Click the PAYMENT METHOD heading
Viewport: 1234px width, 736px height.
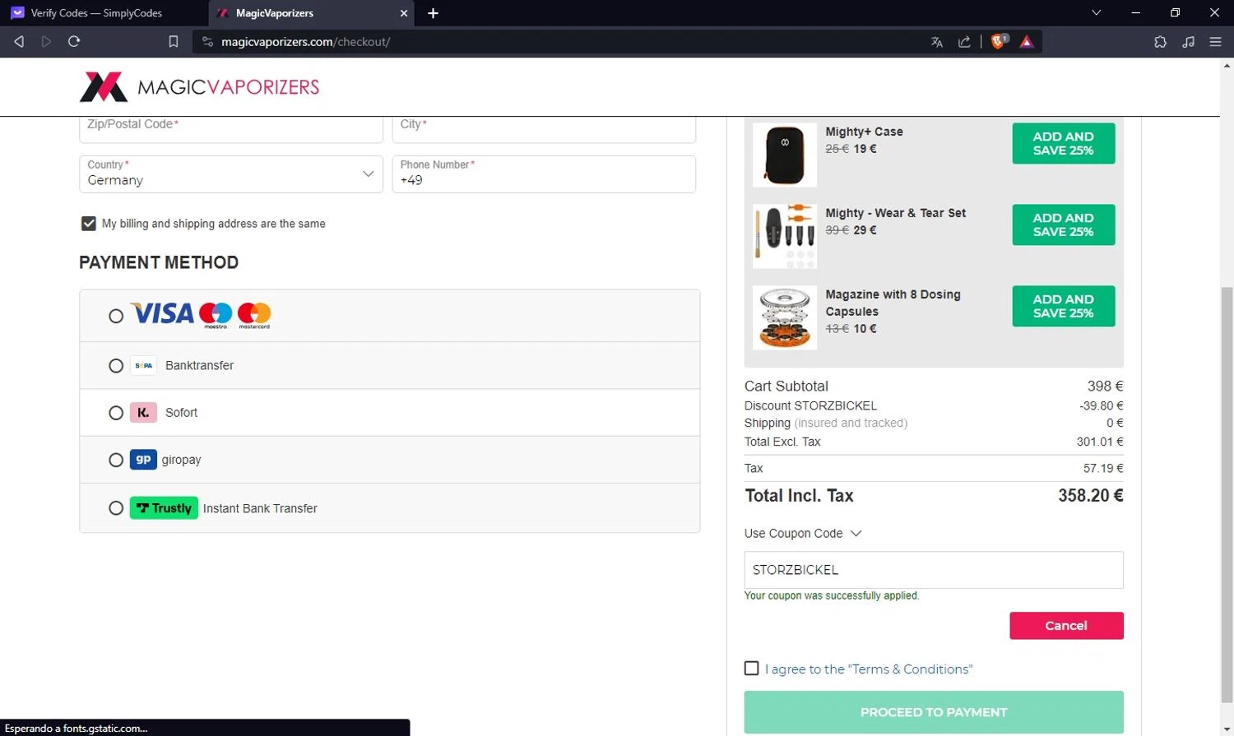(x=159, y=262)
